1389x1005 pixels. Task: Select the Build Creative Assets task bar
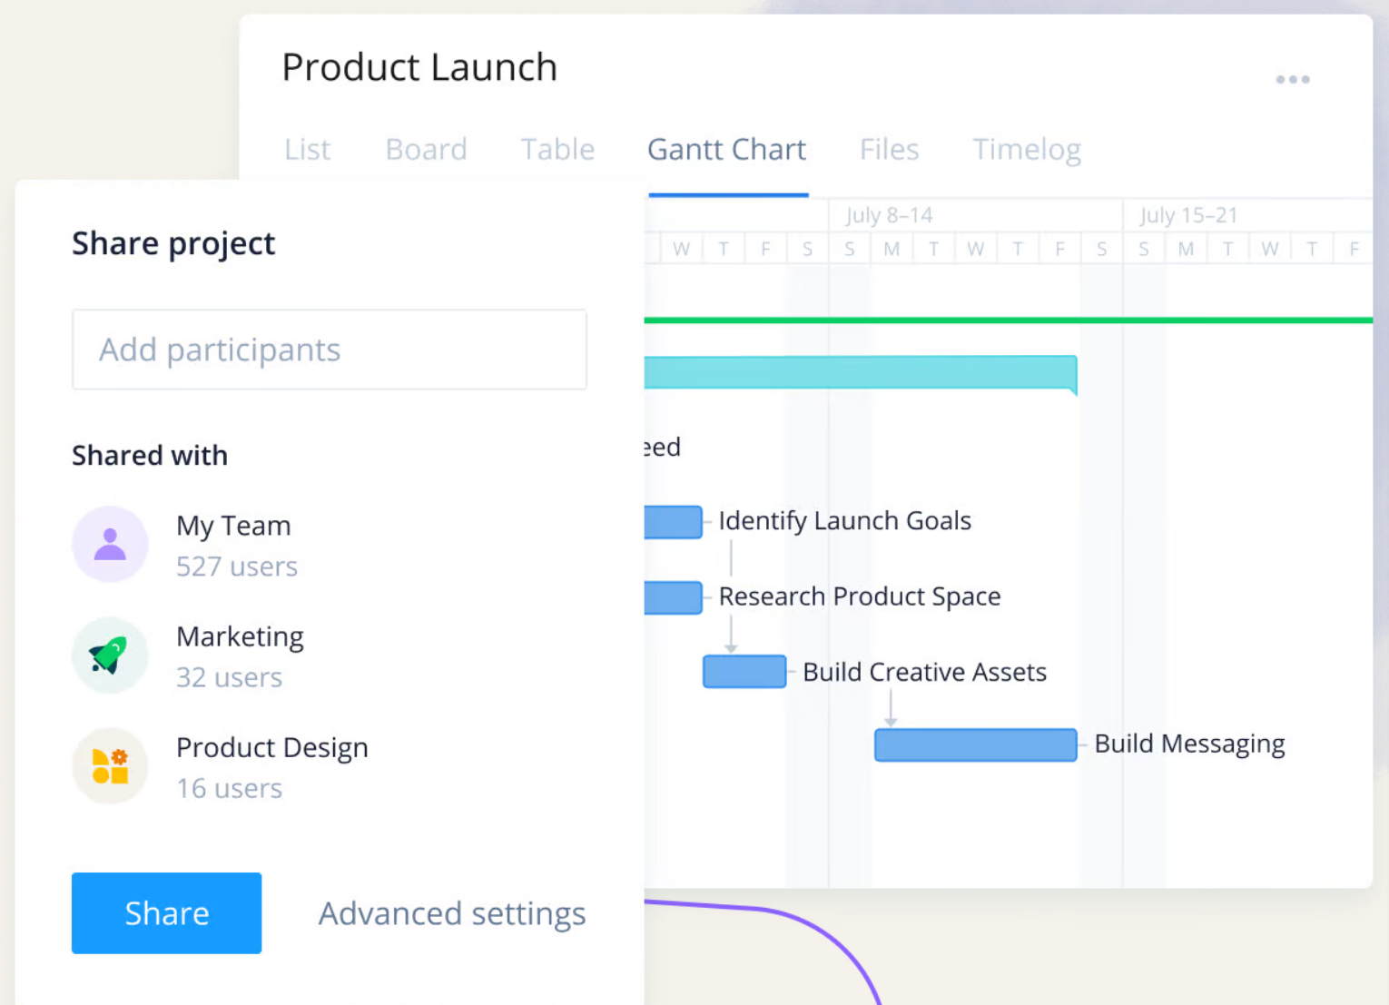744,672
